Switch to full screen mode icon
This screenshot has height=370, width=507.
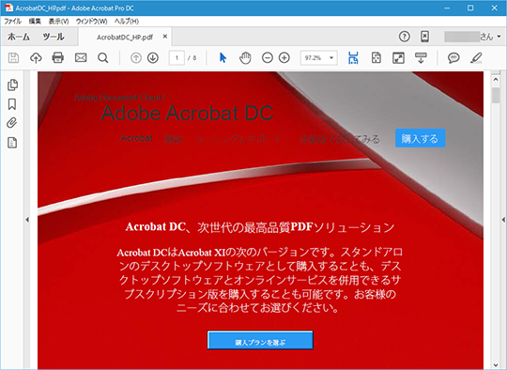coord(398,58)
